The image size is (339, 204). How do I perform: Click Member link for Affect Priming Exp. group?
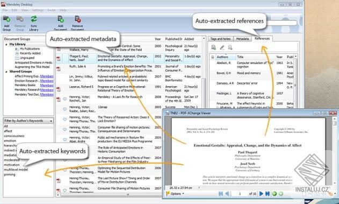click(x=47, y=76)
